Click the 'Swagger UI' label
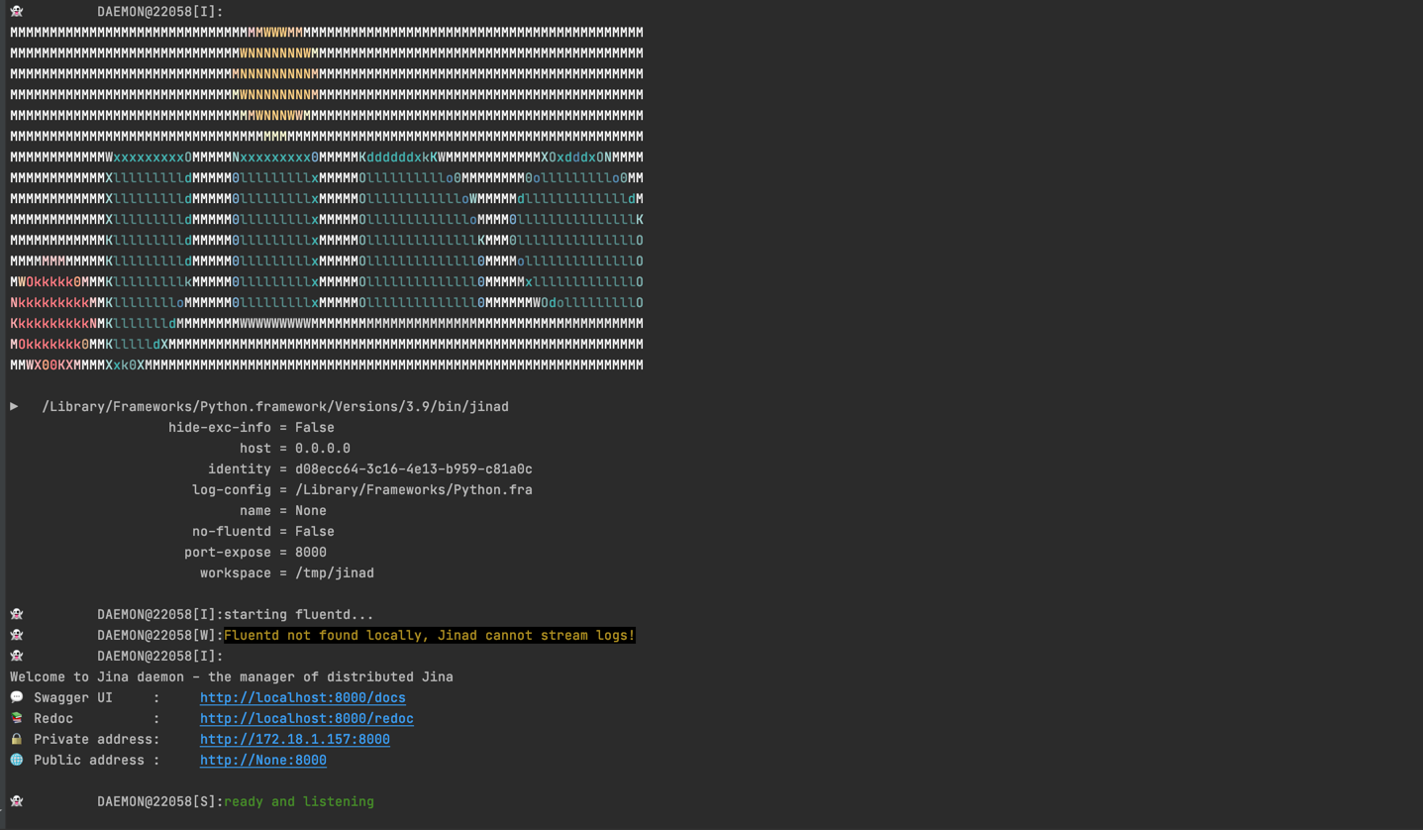The height and width of the screenshot is (830, 1423). tap(73, 698)
